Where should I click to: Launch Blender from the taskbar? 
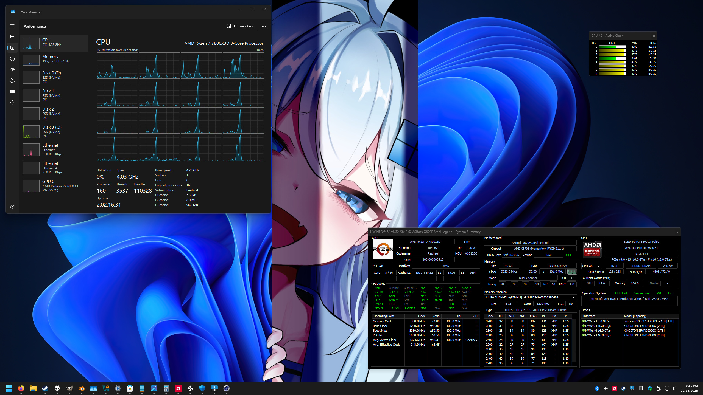click(x=82, y=388)
